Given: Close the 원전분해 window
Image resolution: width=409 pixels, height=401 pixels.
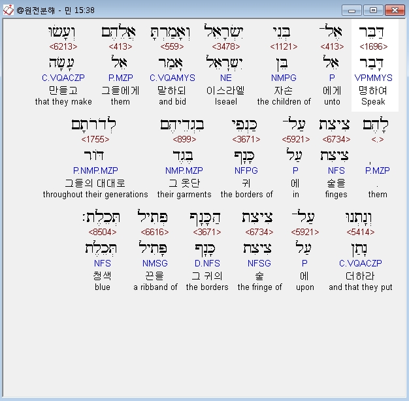Looking at the screenshot, I should [395, 10].
